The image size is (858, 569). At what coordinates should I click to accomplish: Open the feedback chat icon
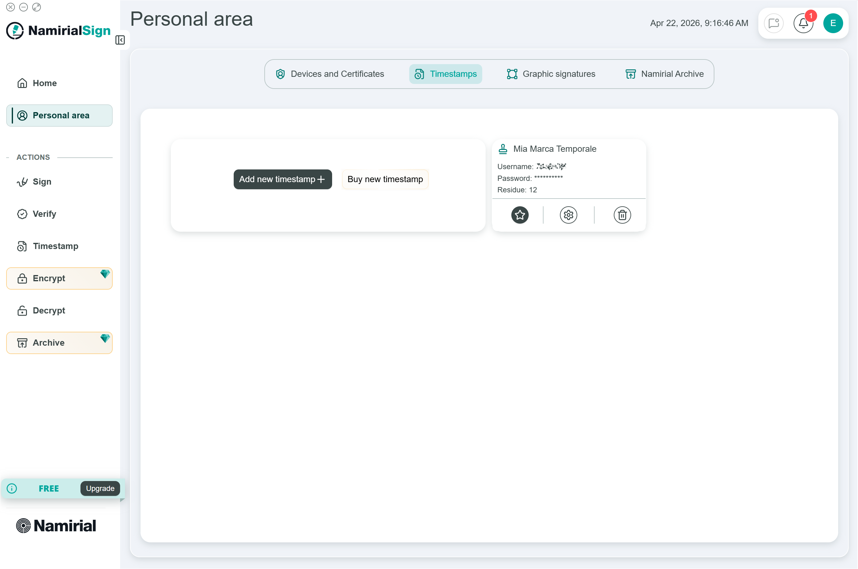[x=773, y=24]
